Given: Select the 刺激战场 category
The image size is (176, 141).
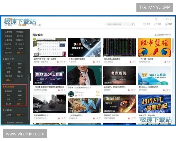Looking at the screenshot, I should click(20, 32).
